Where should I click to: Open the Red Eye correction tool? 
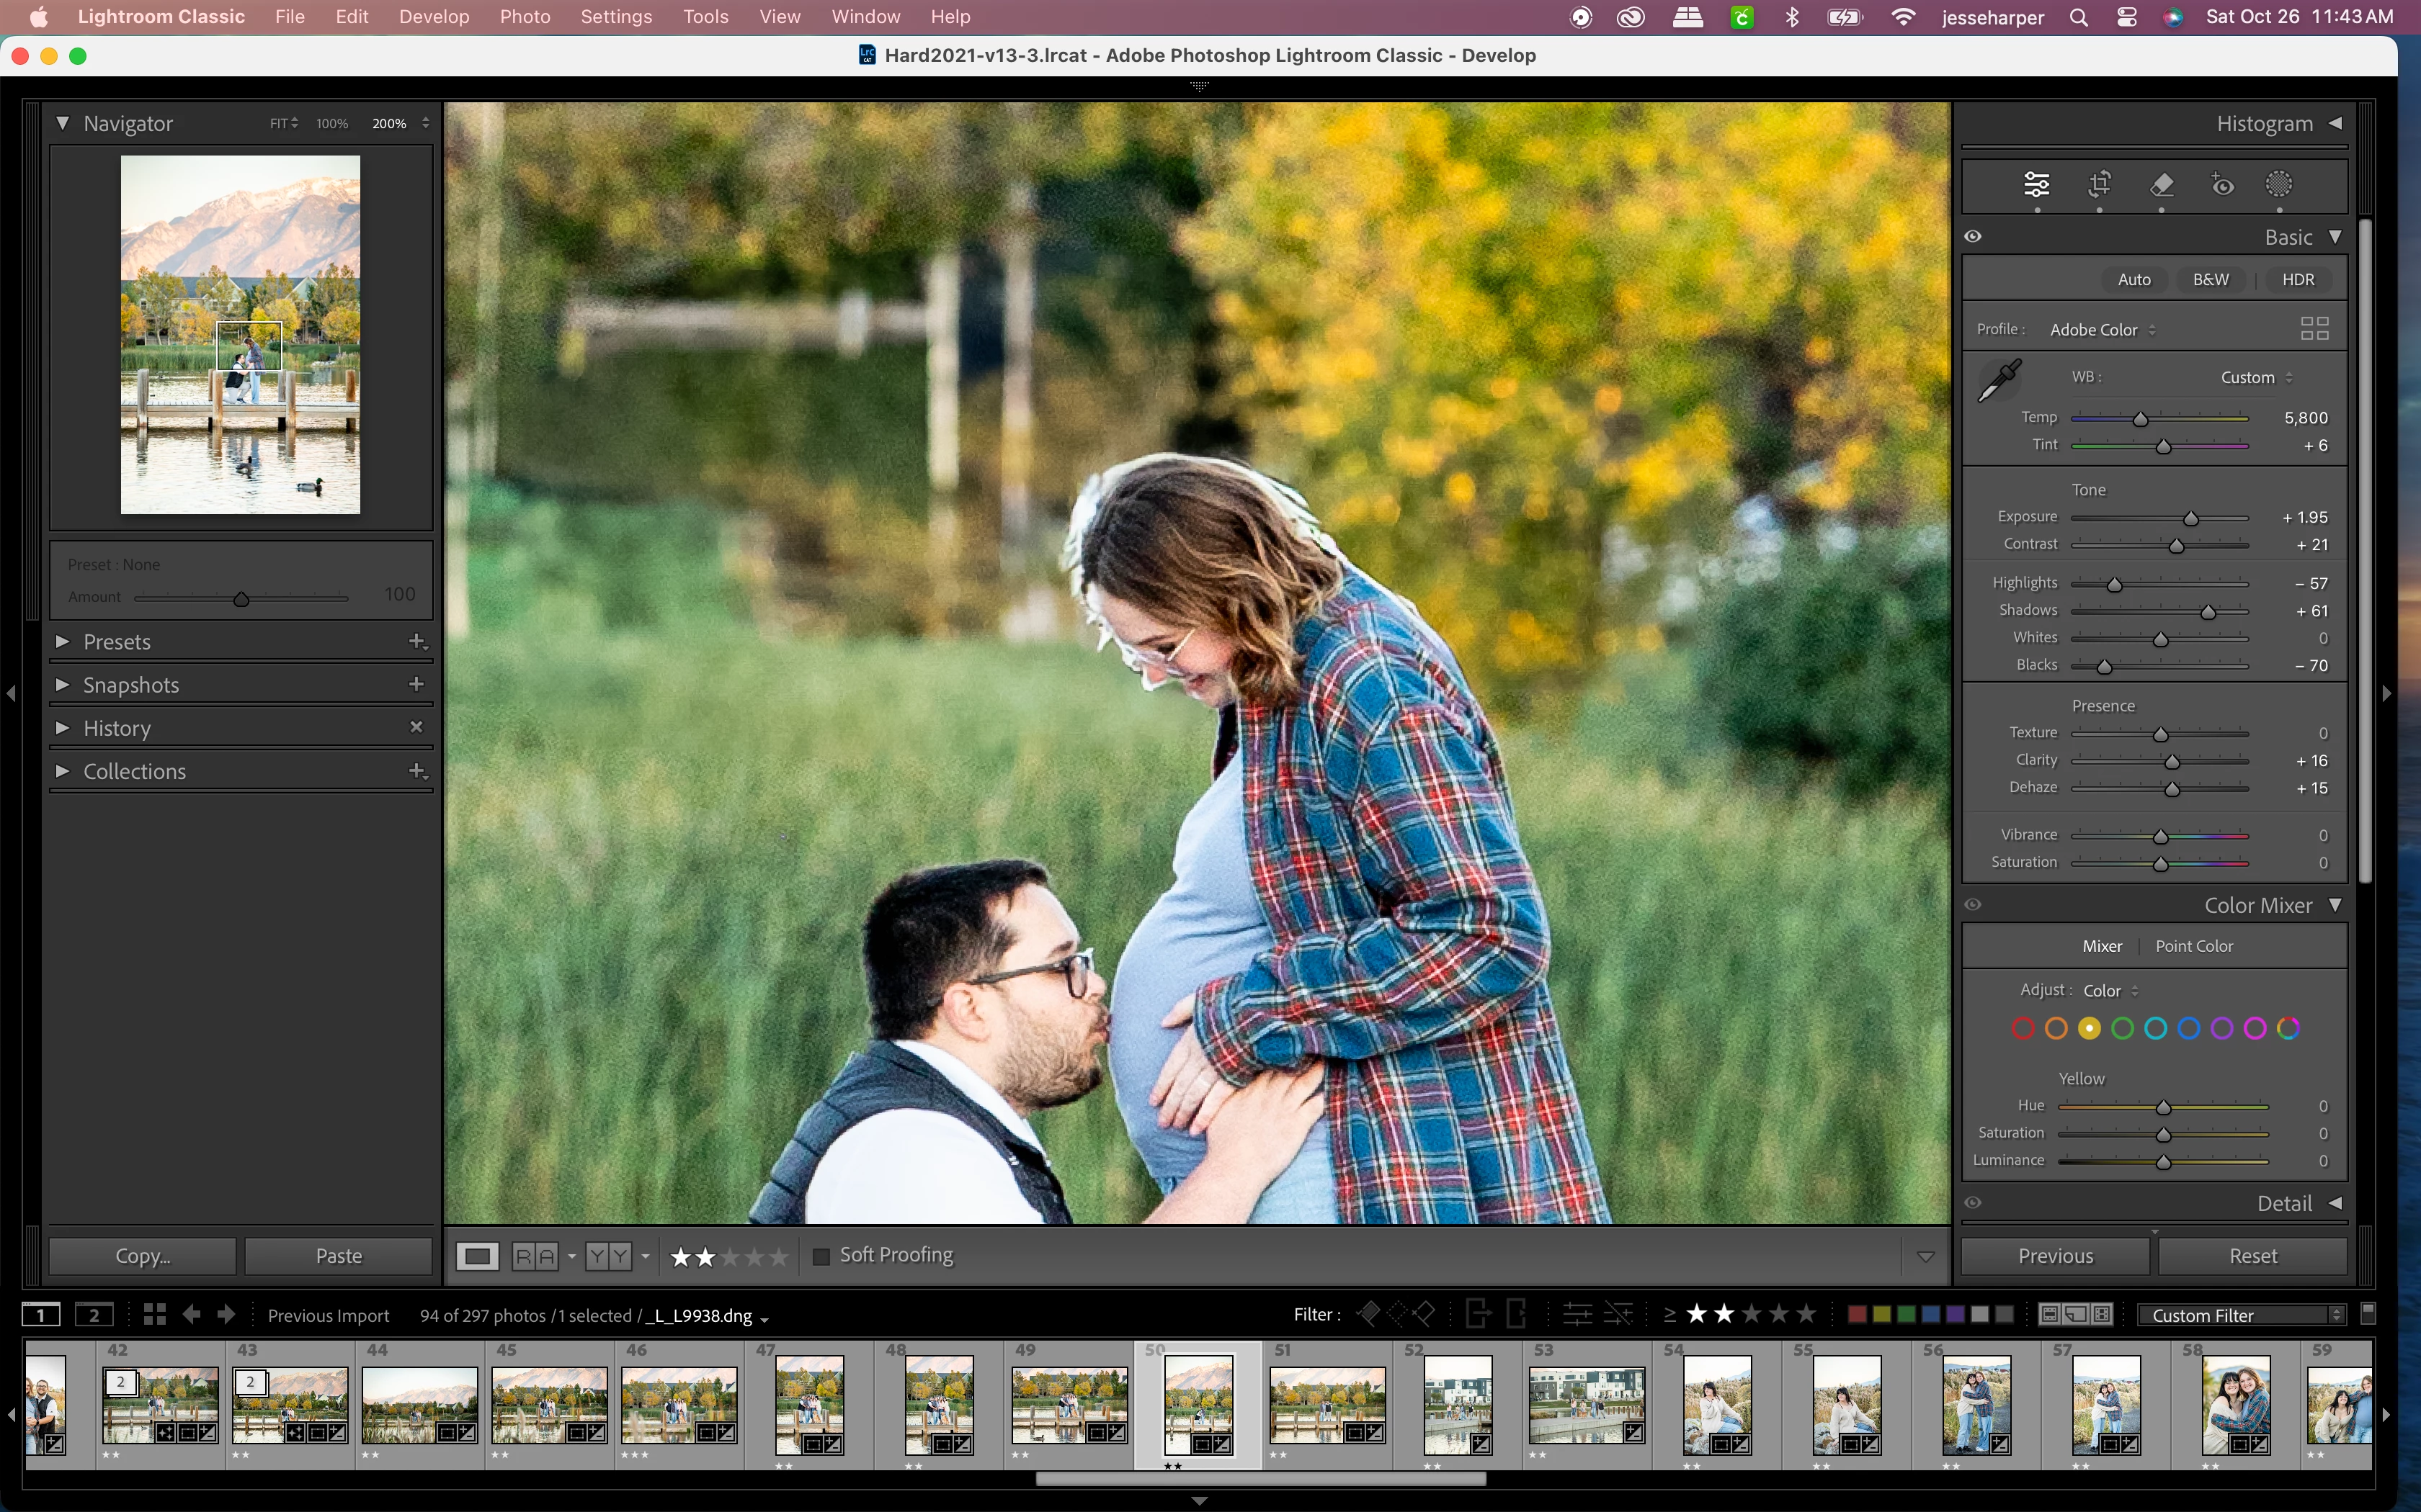click(x=2222, y=184)
